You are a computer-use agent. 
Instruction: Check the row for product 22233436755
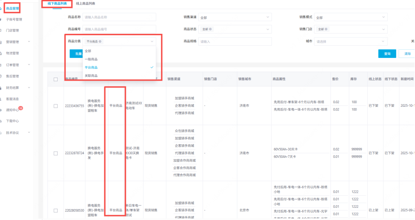[x=56, y=106]
